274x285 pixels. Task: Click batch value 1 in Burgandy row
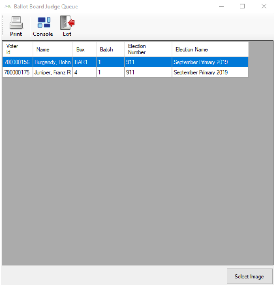111,62
